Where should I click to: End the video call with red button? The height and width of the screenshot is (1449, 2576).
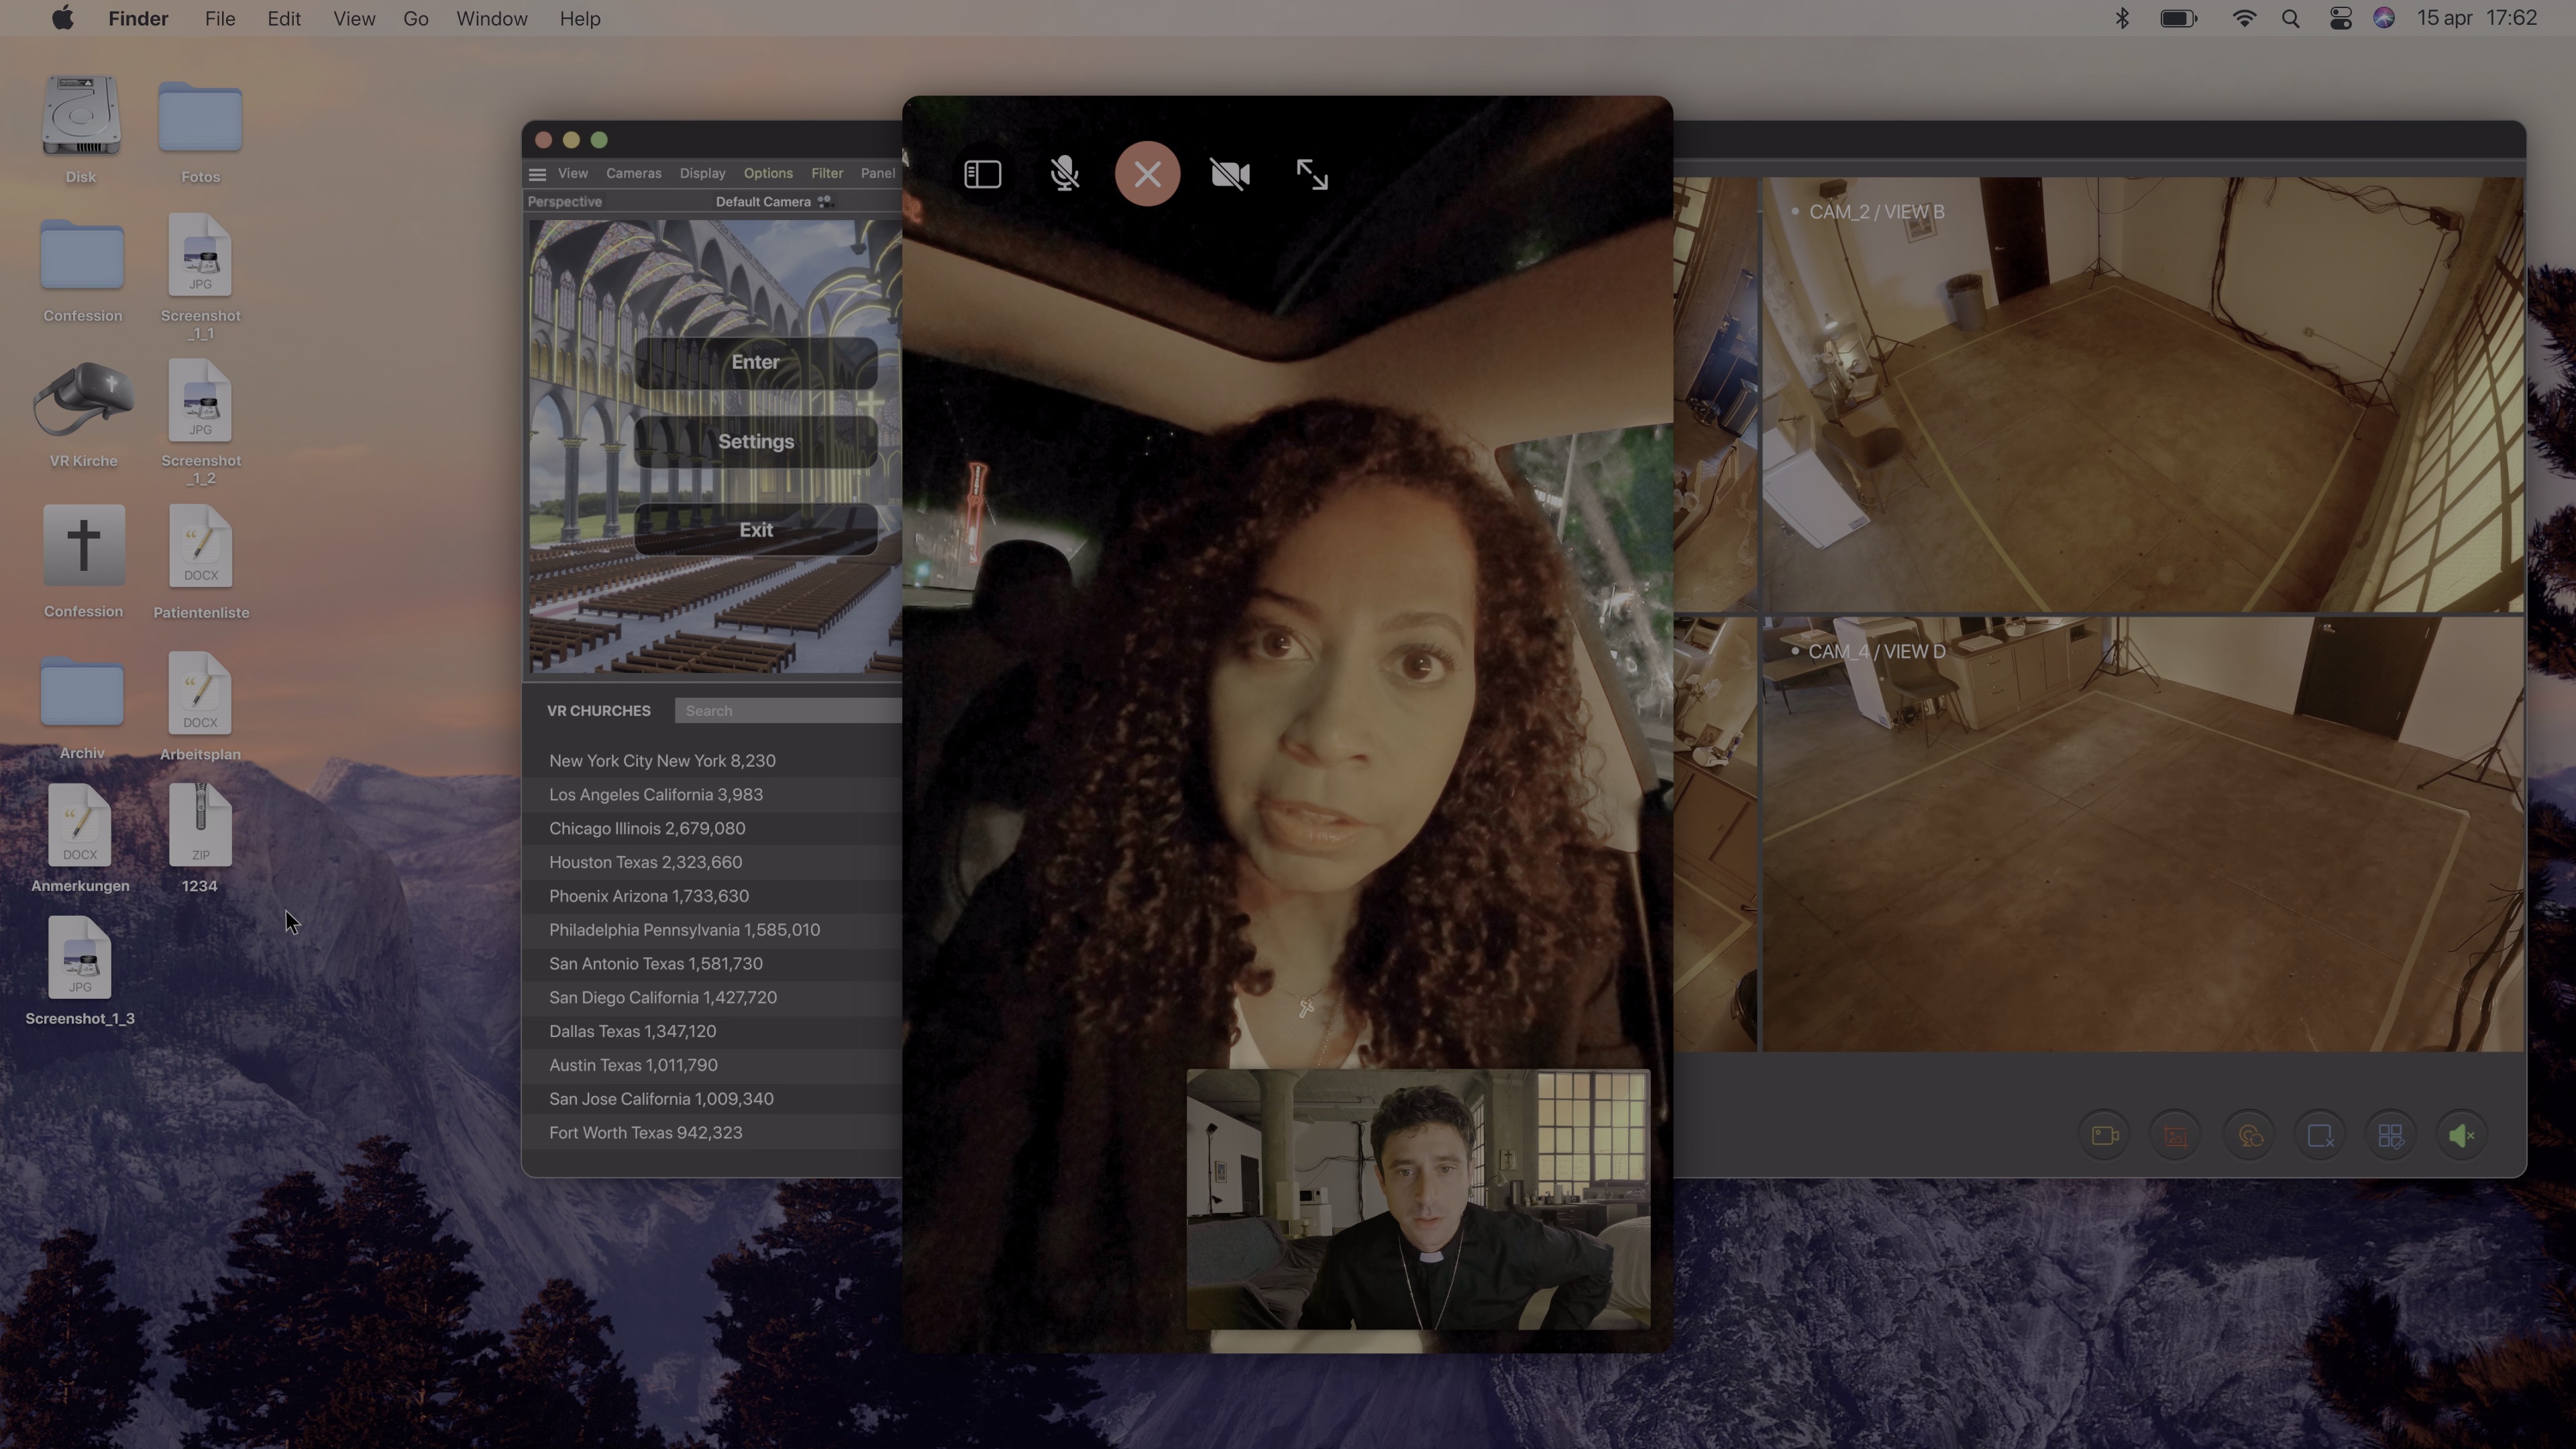click(x=1147, y=174)
